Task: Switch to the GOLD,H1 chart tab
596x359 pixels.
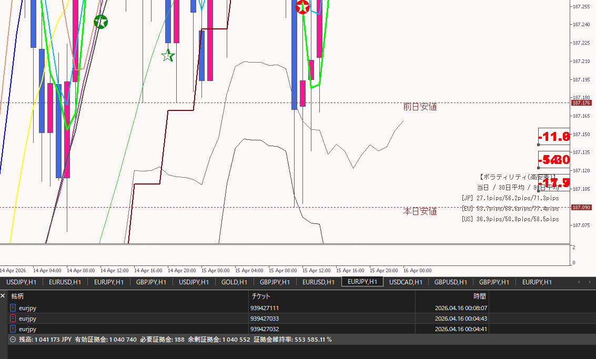Action: (234, 282)
